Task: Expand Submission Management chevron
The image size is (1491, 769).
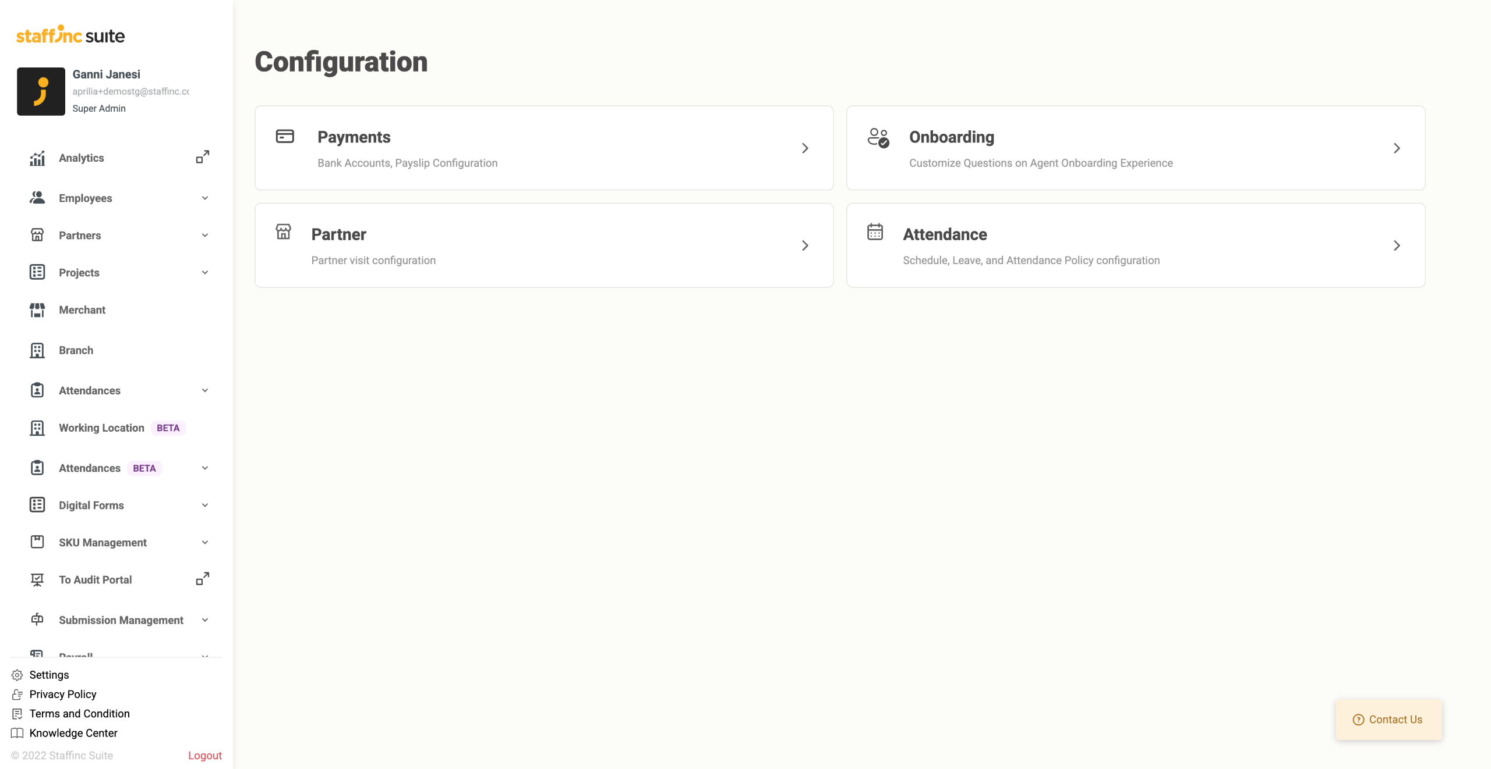Action: (x=205, y=620)
